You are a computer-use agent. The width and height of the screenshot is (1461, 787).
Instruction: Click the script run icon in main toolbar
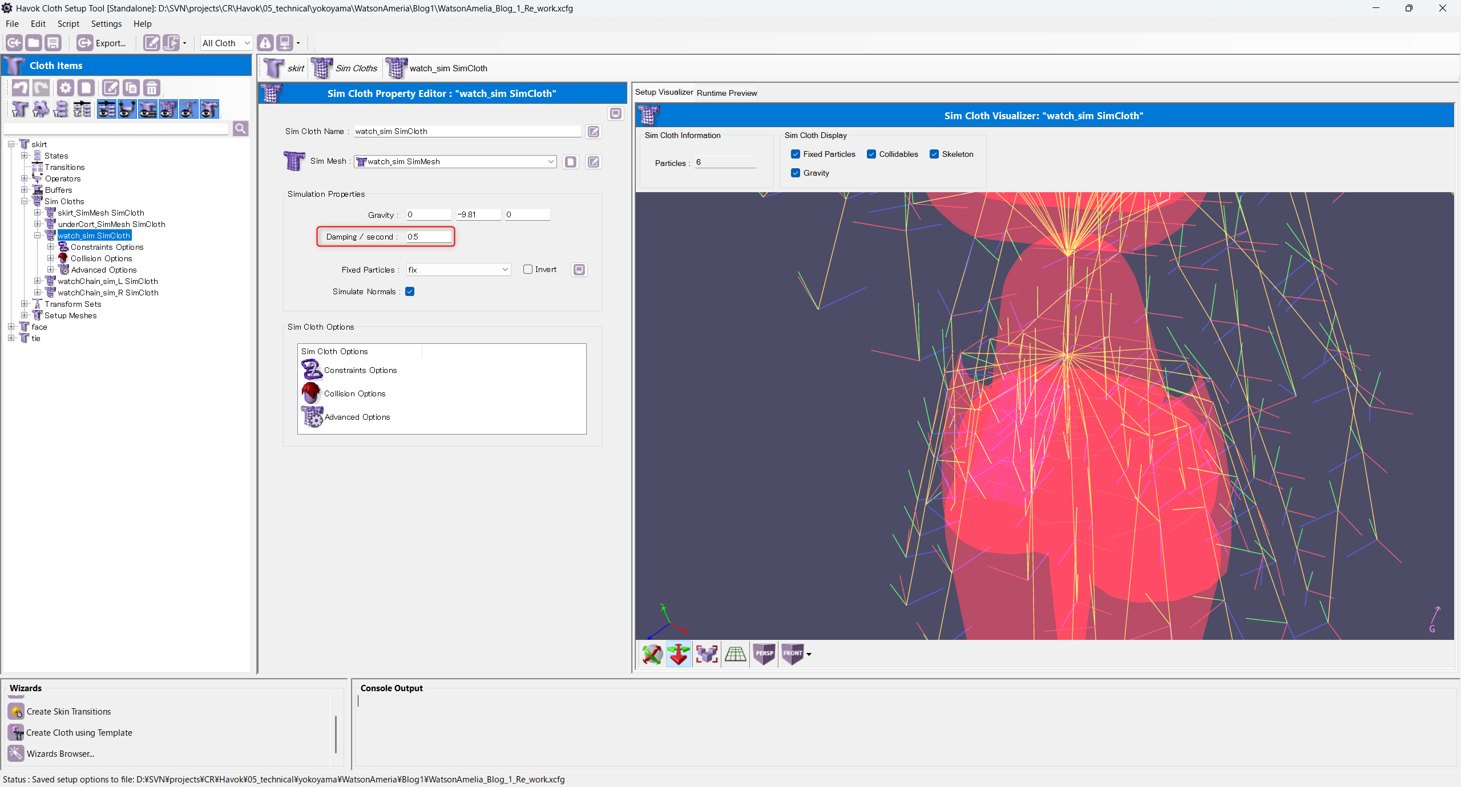click(x=171, y=43)
